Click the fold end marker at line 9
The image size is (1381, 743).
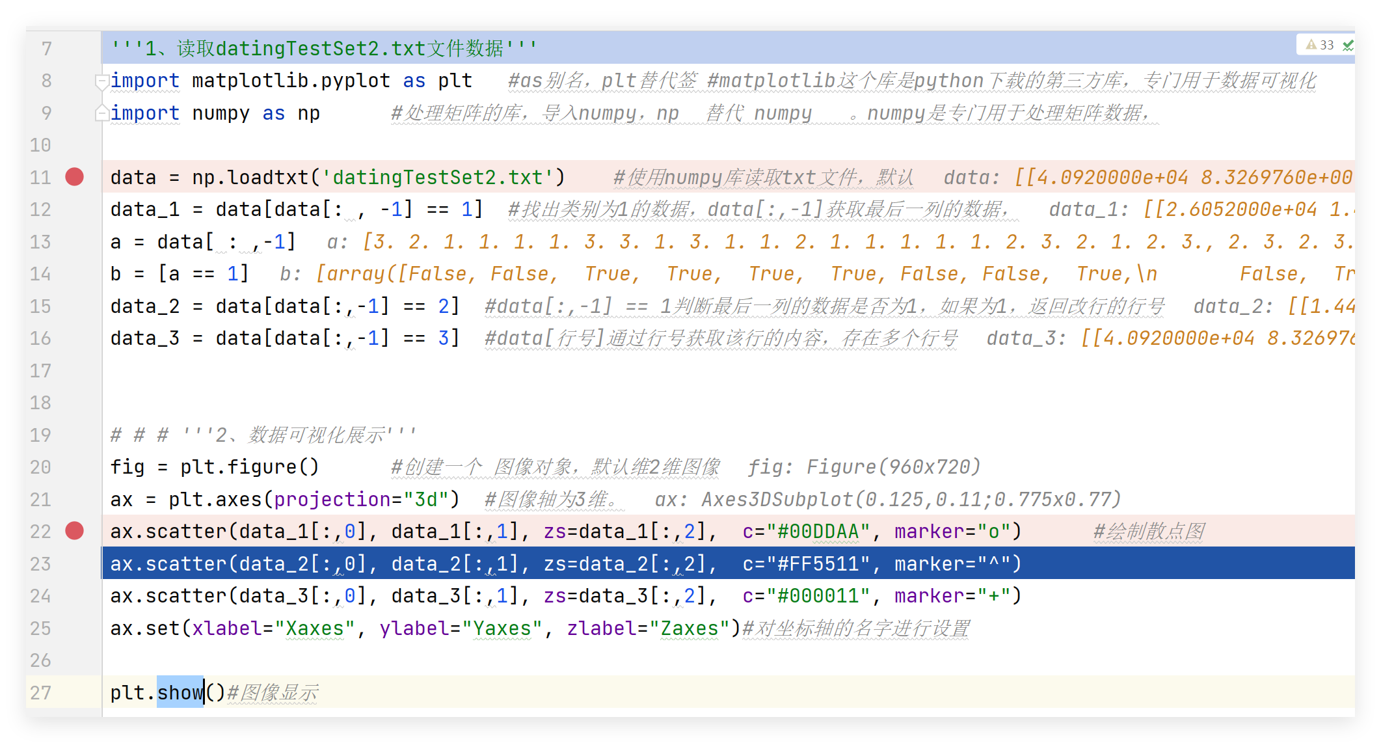click(x=101, y=113)
